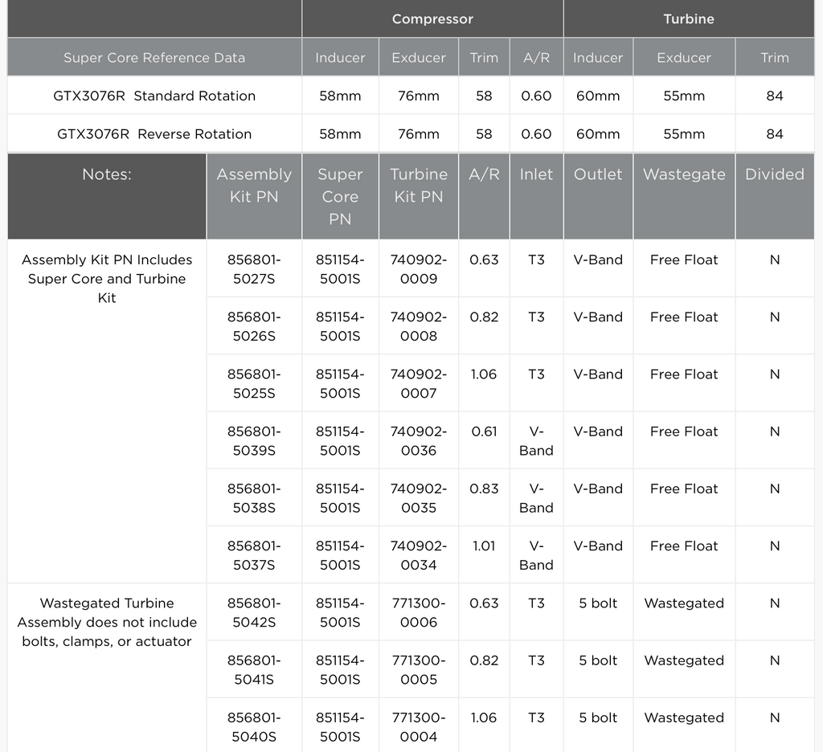The width and height of the screenshot is (823, 752).
Task: Click the Wastegate column header
Action: tap(684, 196)
